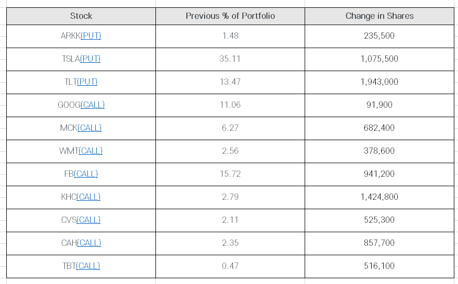Select the cell containing 1,943,000
Image resolution: width=458 pixels, height=284 pixels.
pyautogui.click(x=379, y=82)
